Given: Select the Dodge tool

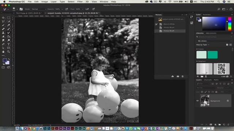Looking at the screenshot, I should (8, 40).
